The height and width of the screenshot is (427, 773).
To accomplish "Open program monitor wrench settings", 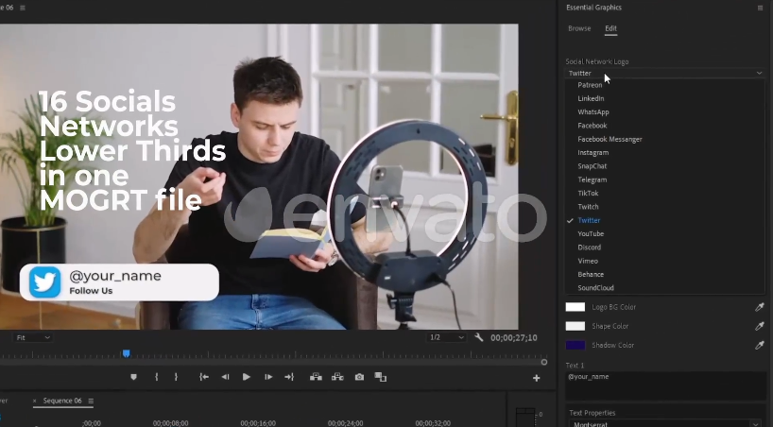I will [478, 338].
